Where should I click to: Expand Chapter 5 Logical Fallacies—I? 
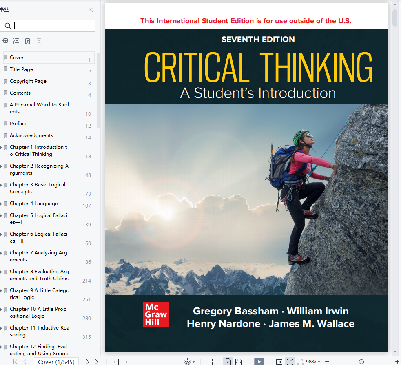[x=1, y=216]
